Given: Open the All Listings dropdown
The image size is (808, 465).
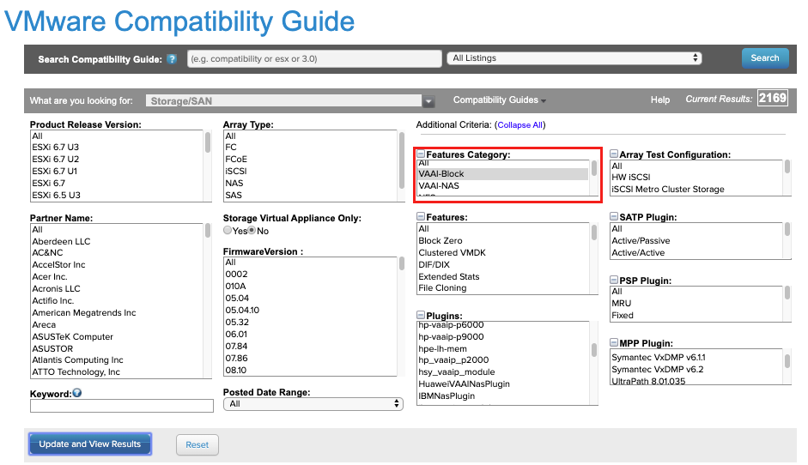Looking at the screenshot, I should 574,58.
